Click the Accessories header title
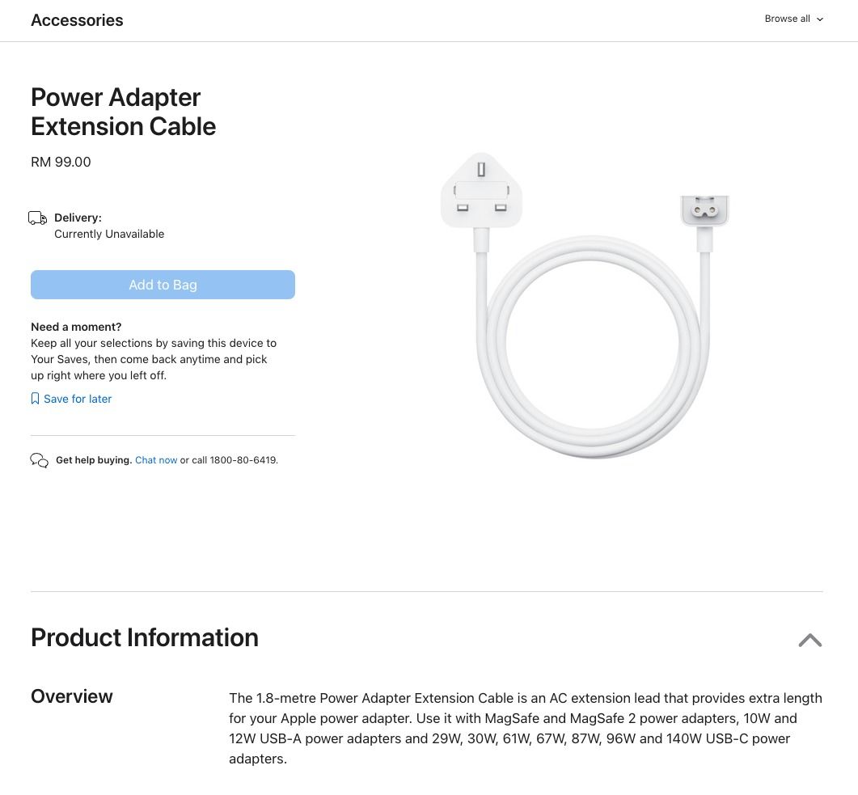 (77, 20)
